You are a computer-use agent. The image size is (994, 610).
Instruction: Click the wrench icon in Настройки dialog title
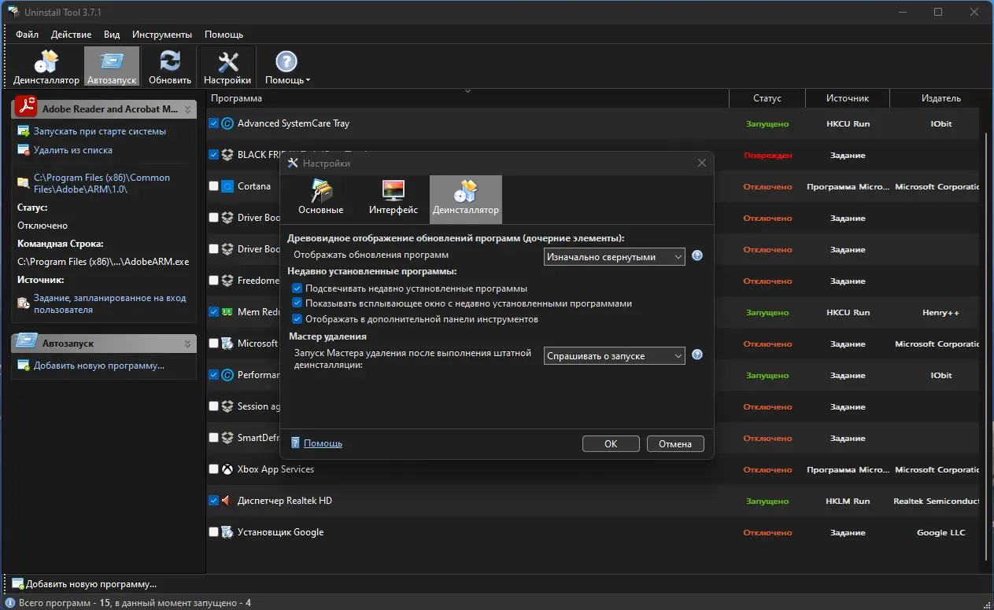[293, 164]
